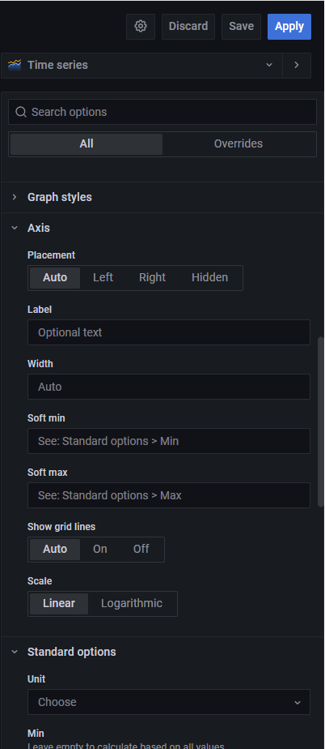The image size is (325, 749).
Task: Click the Apply button
Action: [289, 26]
